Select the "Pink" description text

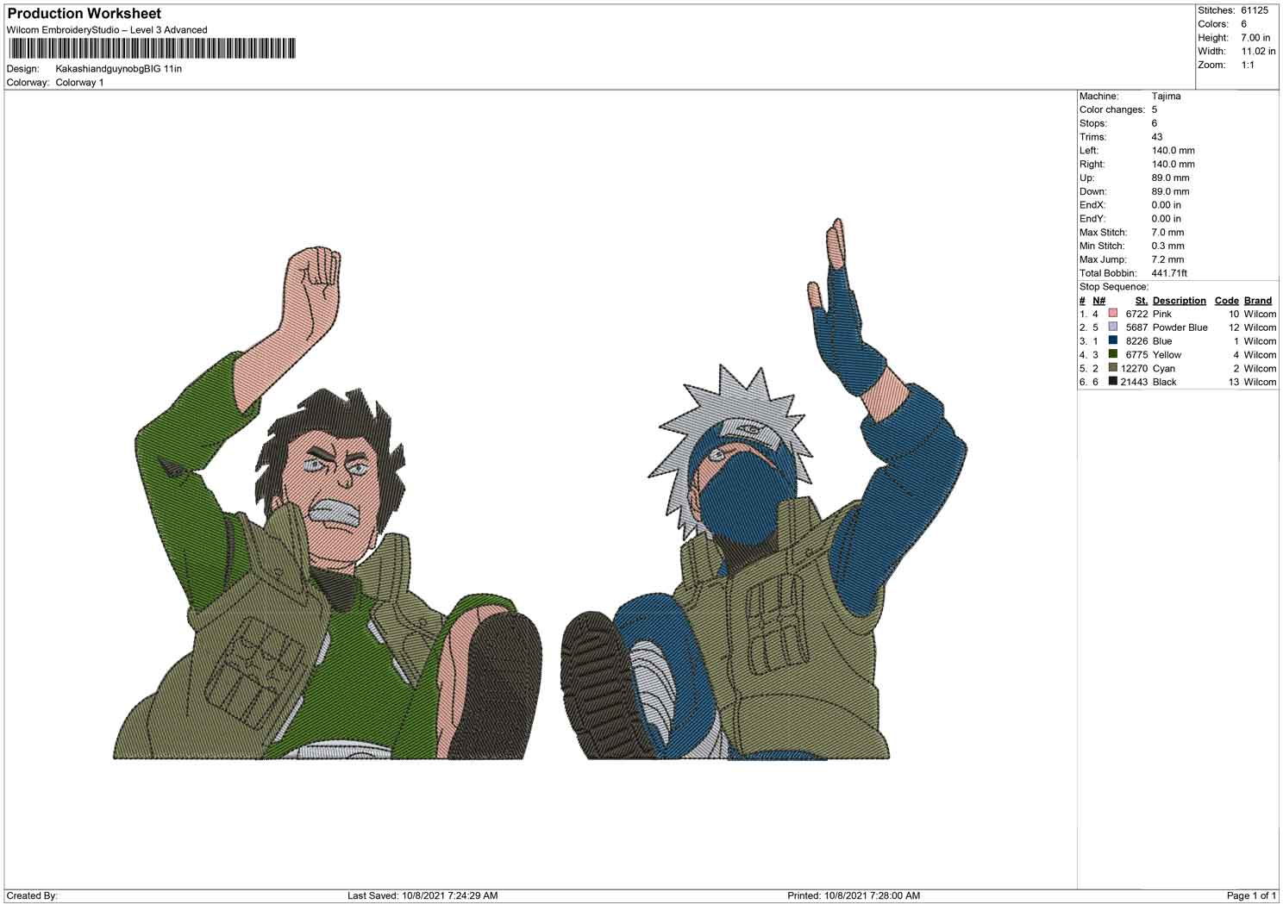[1162, 315]
